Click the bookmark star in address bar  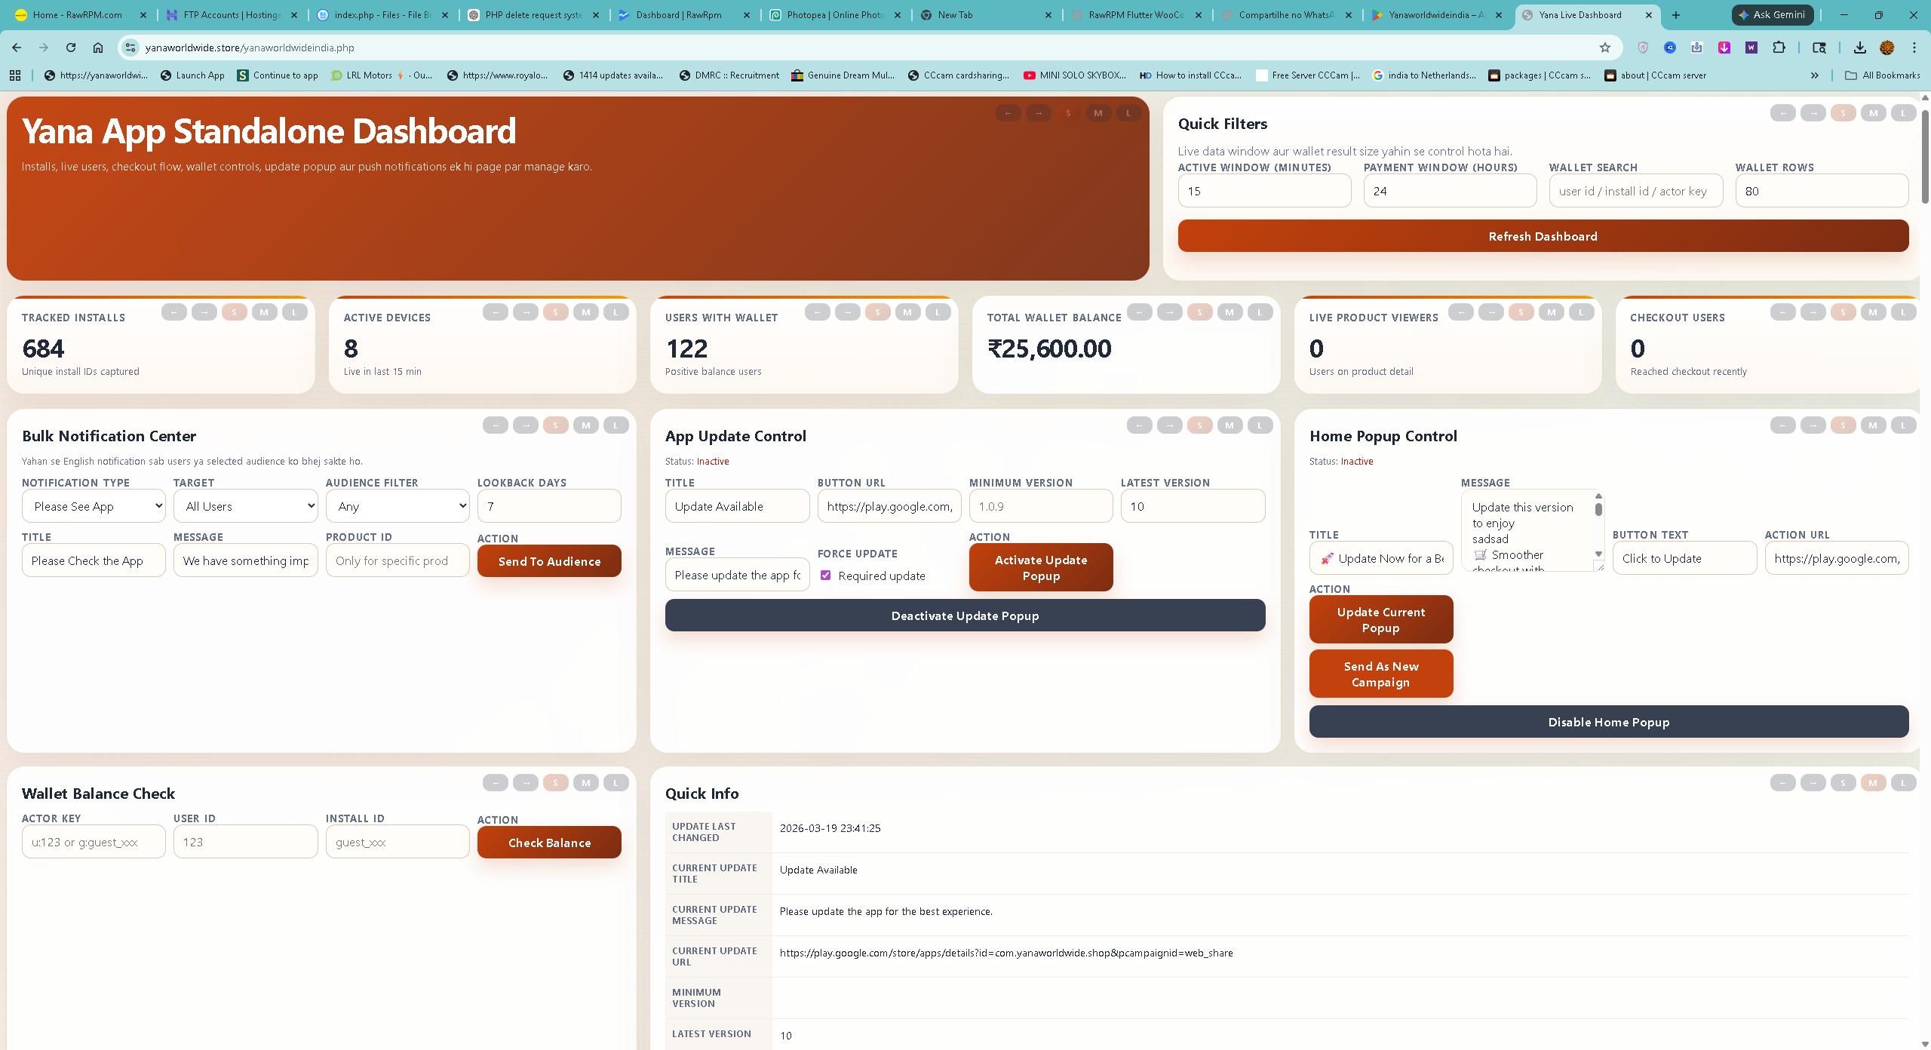[1605, 48]
